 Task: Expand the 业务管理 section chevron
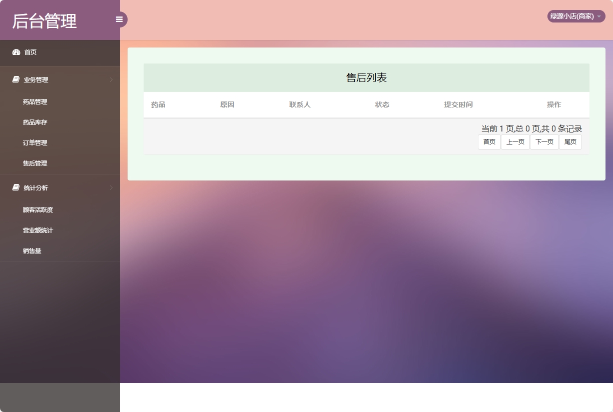pos(111,79)
